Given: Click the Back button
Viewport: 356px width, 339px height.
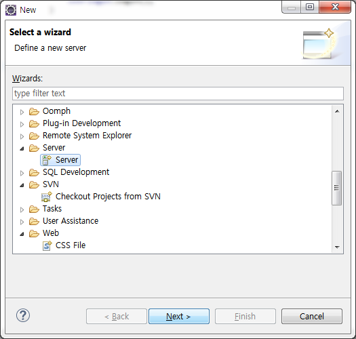Looking at the screenshot, I should 117,316.
